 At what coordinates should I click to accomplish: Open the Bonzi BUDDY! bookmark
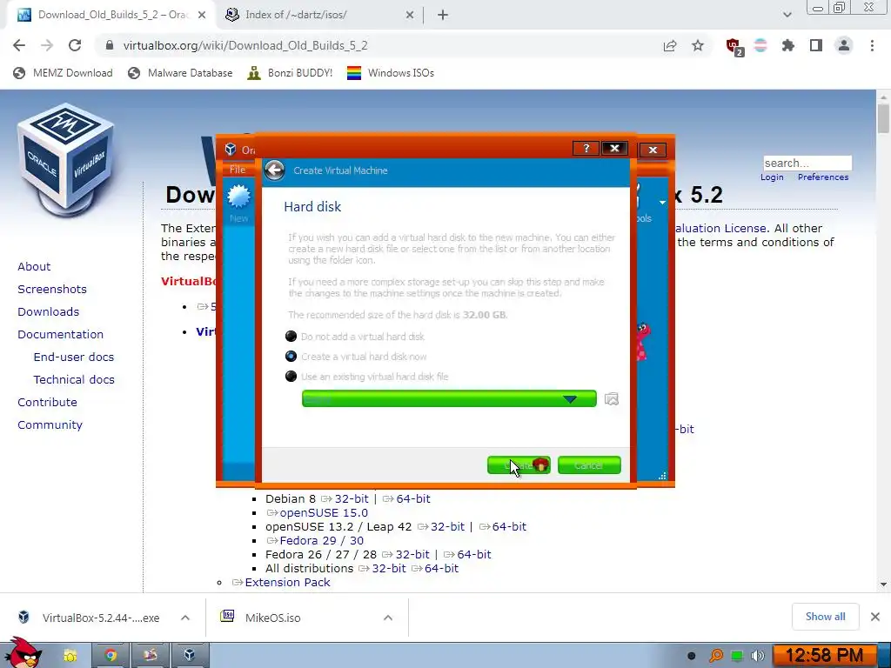pyautogui.click(x=291, y=73)
